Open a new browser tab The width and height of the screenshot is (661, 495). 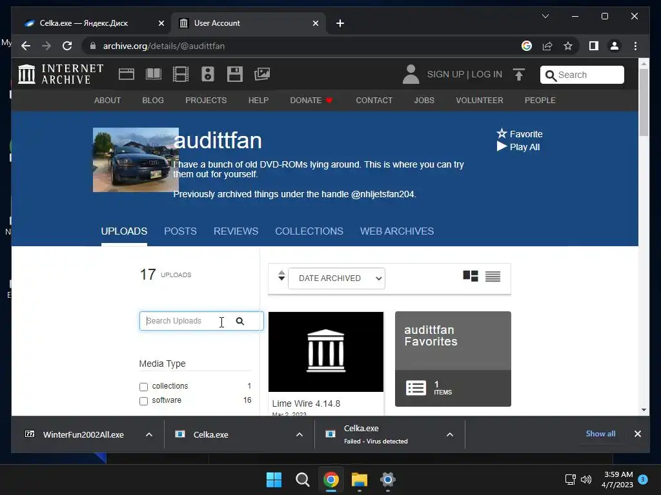click(x=340, y=23)
